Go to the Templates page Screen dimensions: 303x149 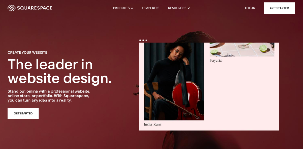(x=151, y=8)
